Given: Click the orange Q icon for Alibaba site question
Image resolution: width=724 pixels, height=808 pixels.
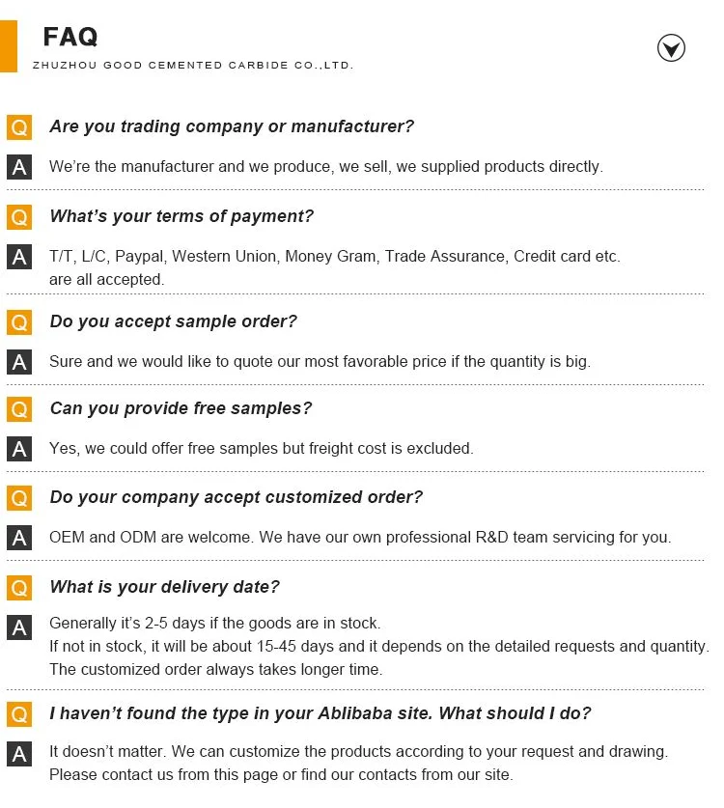Looking at the screenshot, I should coord(19,714).
